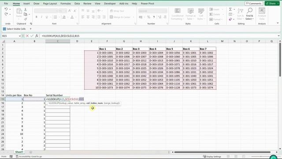Viewport: 282px width, 159px height.
Task: Confirm the formula with the checkmark icon
Action: [x=32, y=36]
